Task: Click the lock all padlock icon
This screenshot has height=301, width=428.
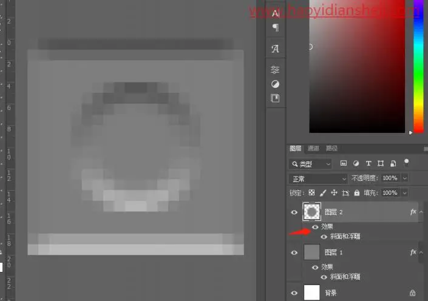Action: coord(357,192)
